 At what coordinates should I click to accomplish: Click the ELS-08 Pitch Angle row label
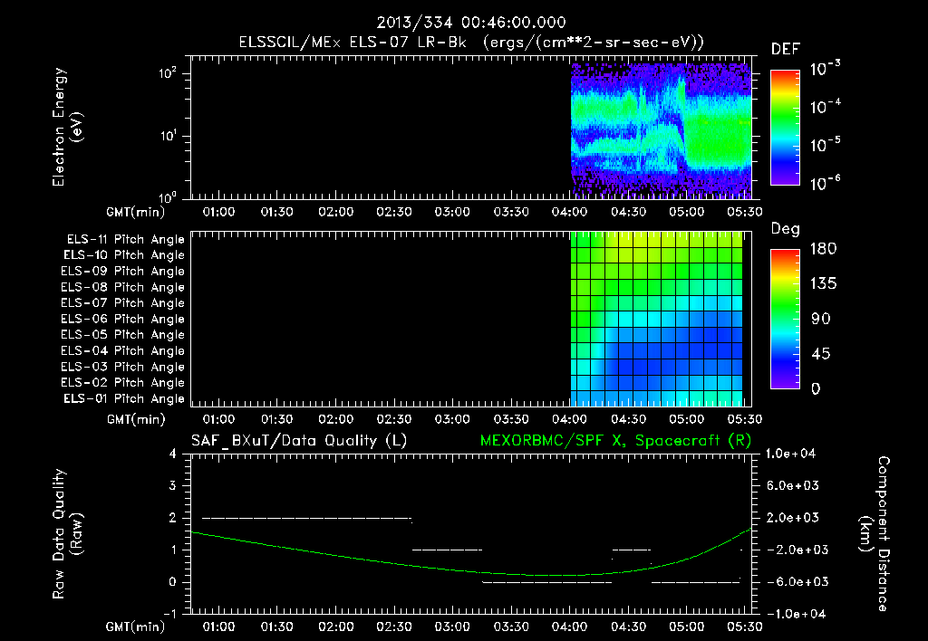[x=122, y=287]
